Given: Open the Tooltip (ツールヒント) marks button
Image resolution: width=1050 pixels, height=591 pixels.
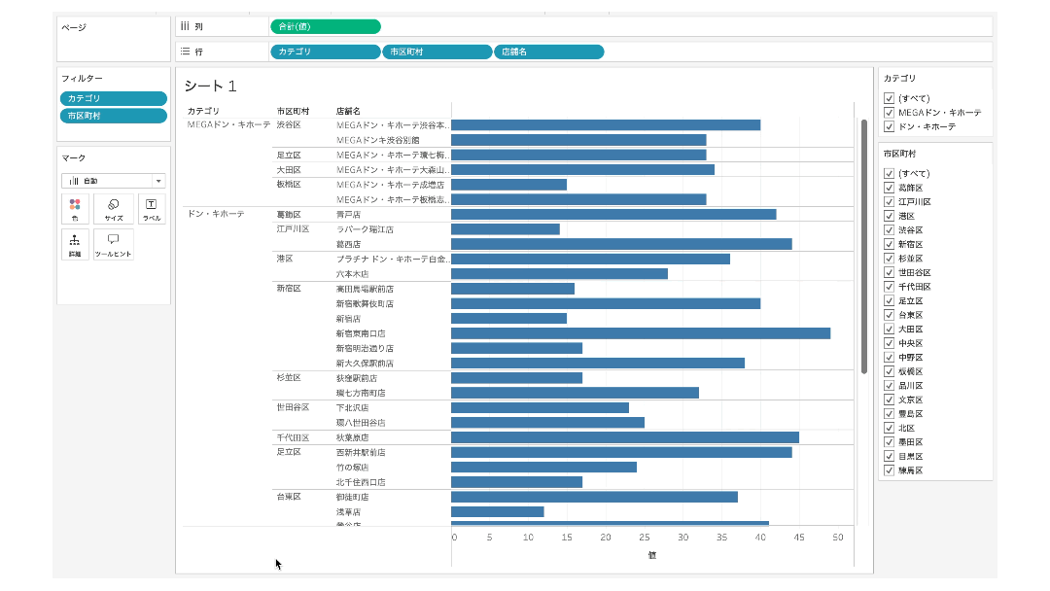Looking at the screenshot, I should [x=113, y=244].
